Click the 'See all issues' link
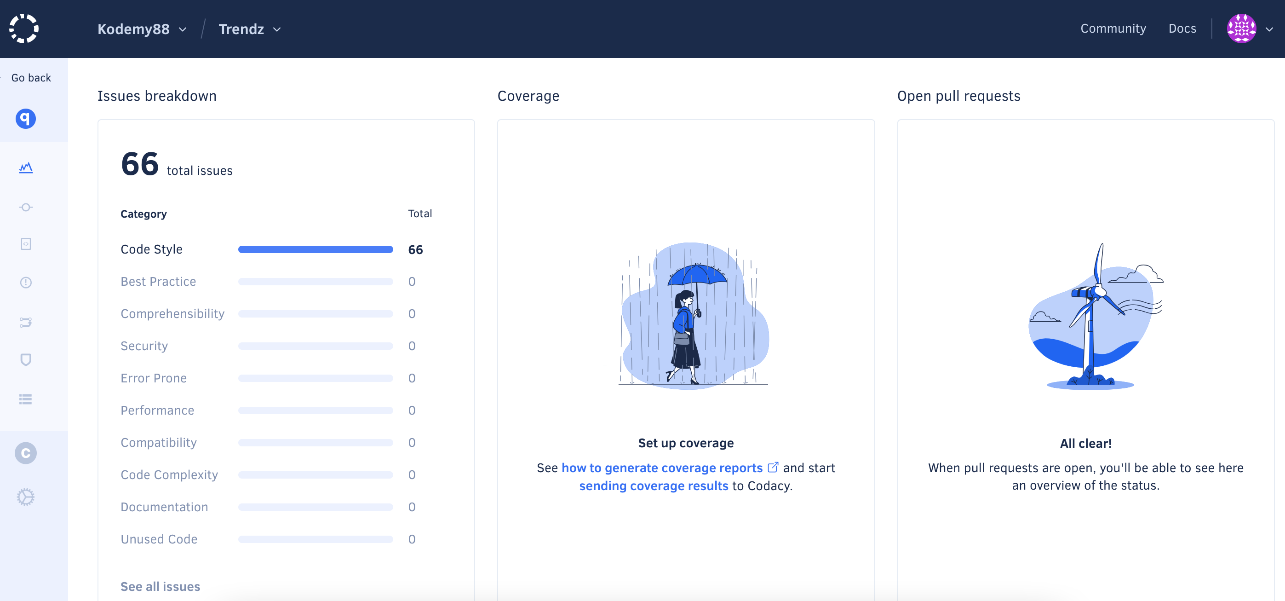 160,586
